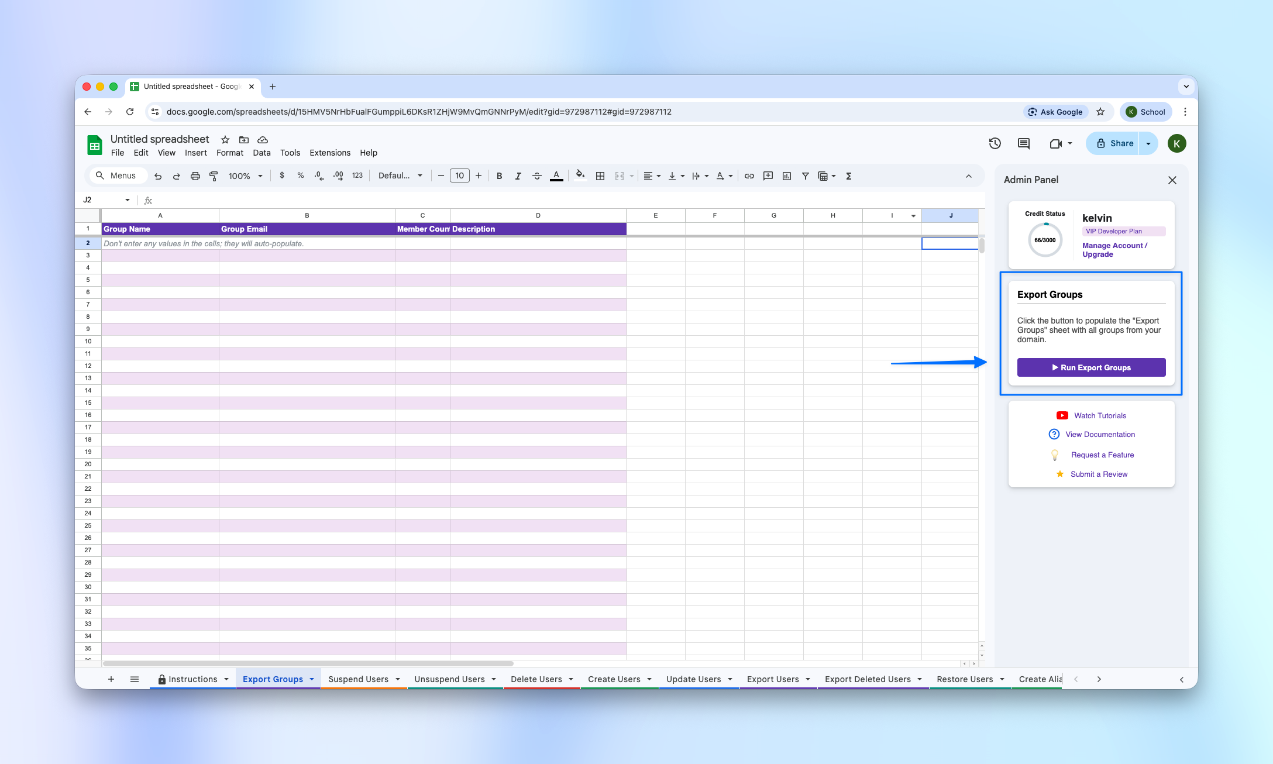Viewport: 1273px width, 764px height.
Task: Open version history clock icon
Action: point(995,143)
